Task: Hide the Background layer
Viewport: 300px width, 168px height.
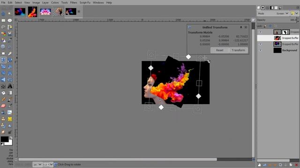Action: tap(260, 50)
